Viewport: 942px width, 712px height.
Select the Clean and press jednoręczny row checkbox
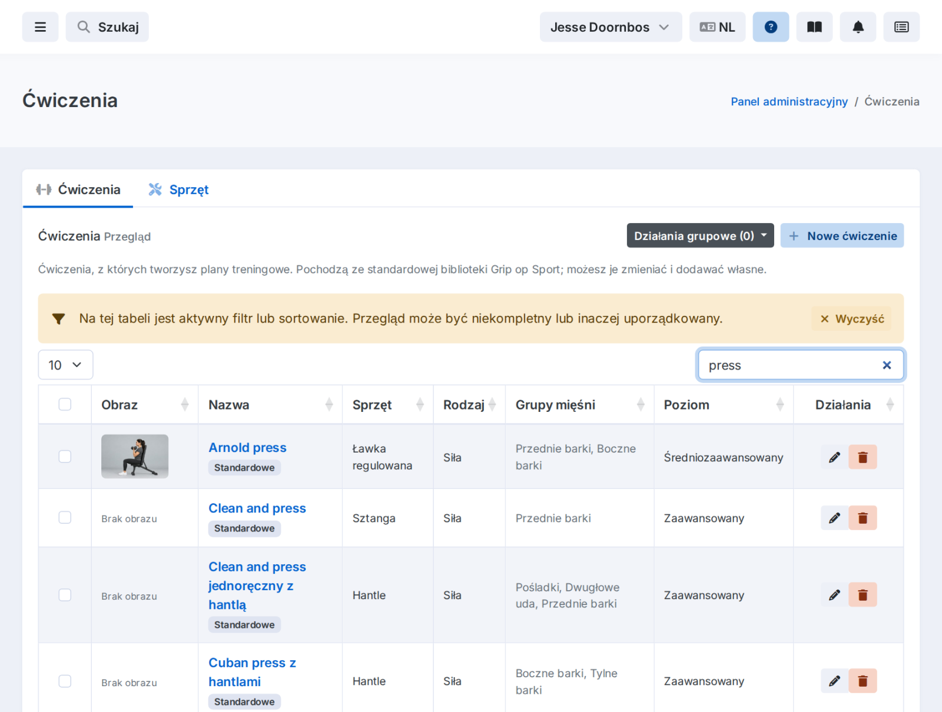tap(65, 595)
